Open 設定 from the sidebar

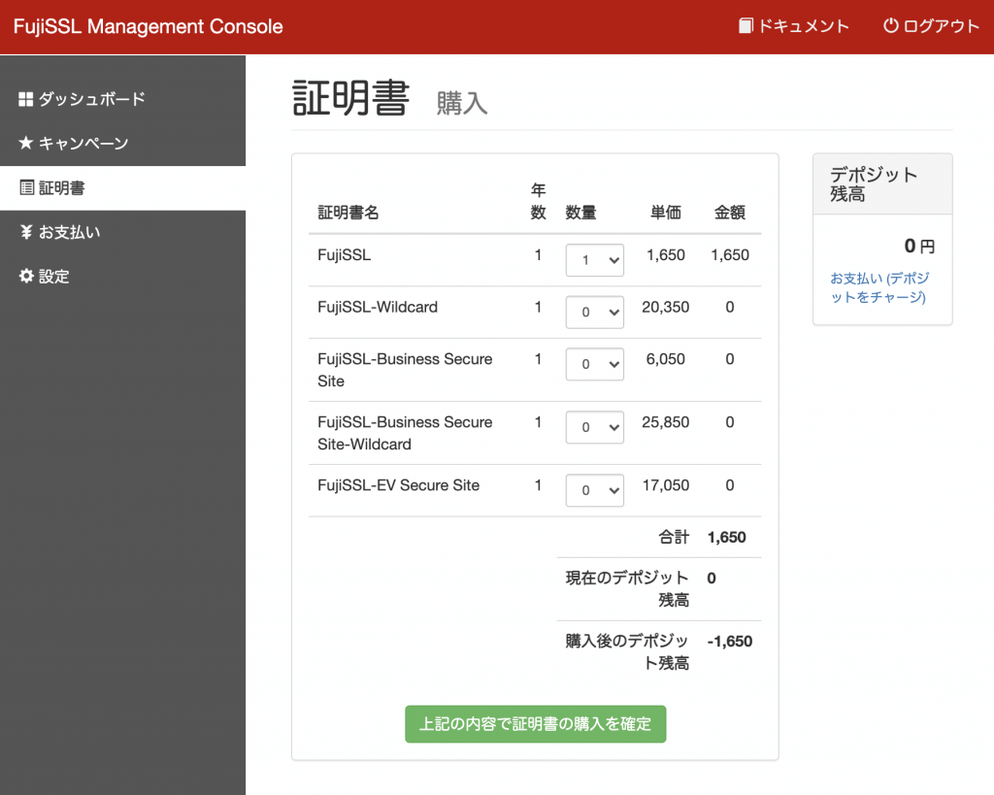click(123, 277)
